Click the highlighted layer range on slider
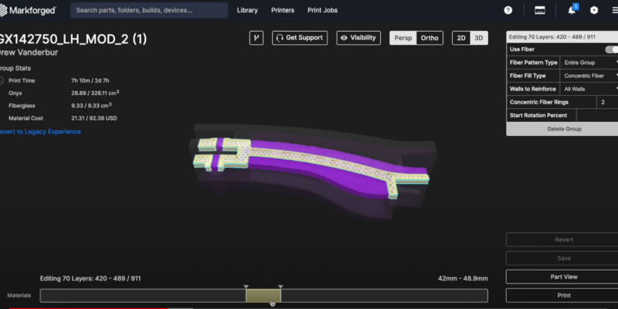Screen dimensions: 618x309 click(x=263, y=296)
